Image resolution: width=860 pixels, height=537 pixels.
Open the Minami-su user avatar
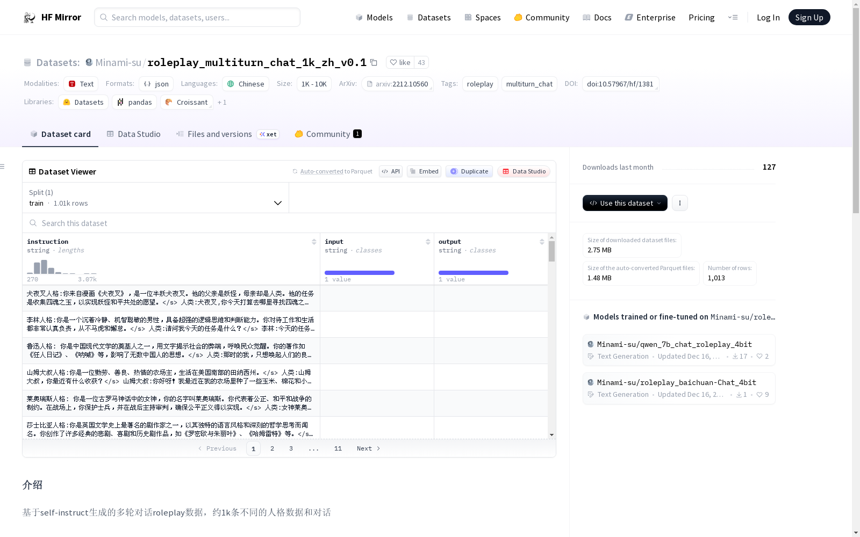click(89, 62)
